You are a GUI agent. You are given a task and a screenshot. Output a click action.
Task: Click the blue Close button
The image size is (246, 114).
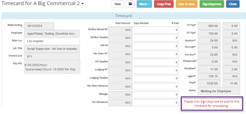(233, 4)
